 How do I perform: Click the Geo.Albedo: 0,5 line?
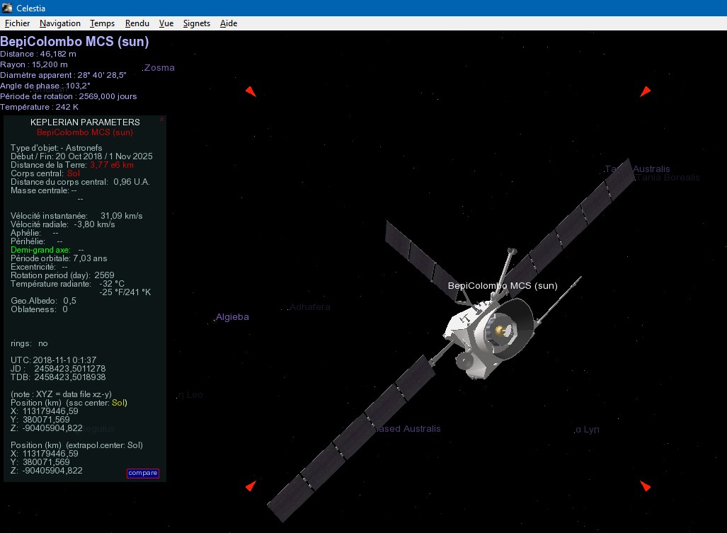point(44,301)
